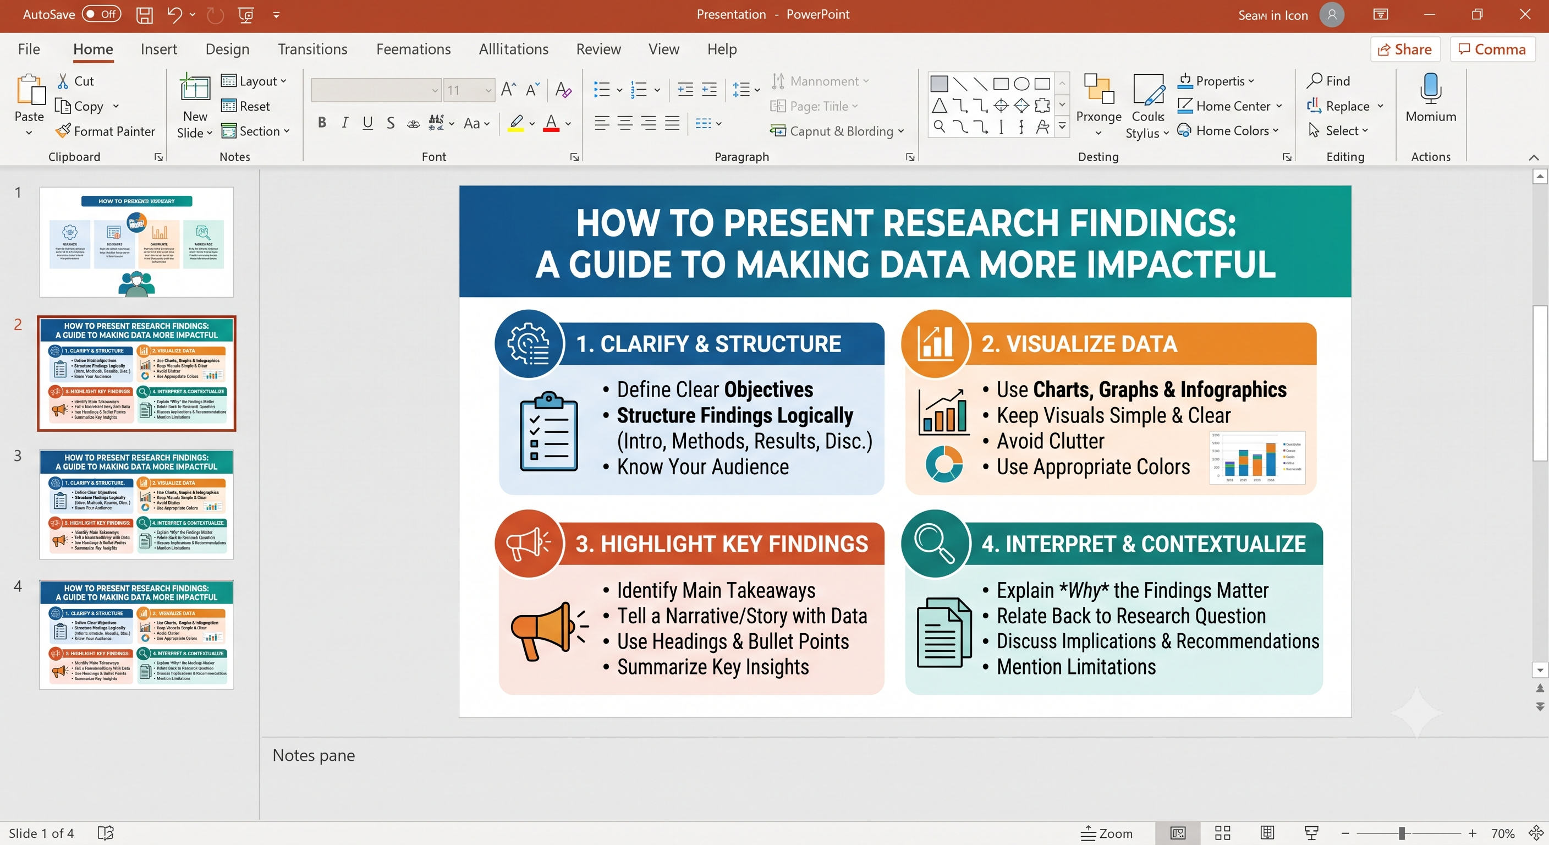Collapse the ribbon with chevron
The height and width of the screenshot is (845, 1549).
tap(1534, 157)
